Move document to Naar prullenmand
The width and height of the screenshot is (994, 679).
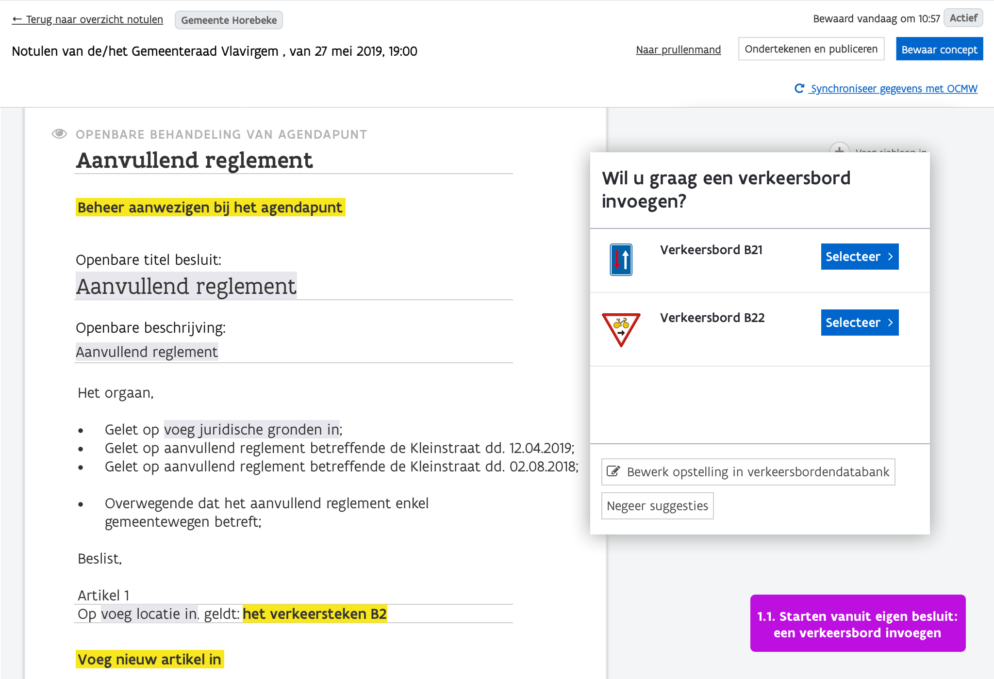pos(678,49)
